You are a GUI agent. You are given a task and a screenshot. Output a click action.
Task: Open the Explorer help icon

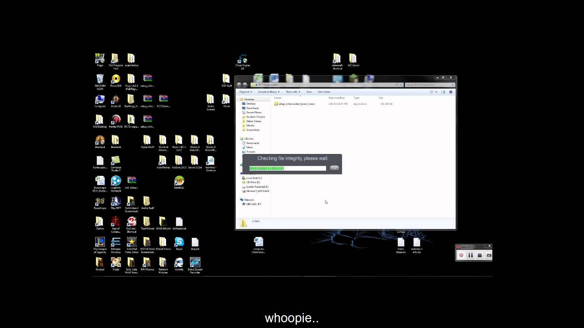point(451,92)
